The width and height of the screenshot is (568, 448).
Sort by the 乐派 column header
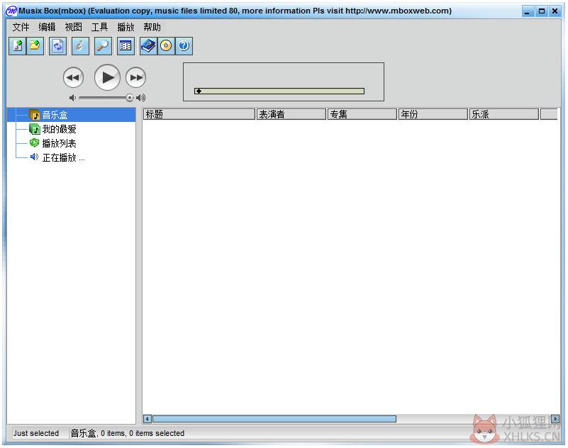pyautogui.click(x=504, y=114)
